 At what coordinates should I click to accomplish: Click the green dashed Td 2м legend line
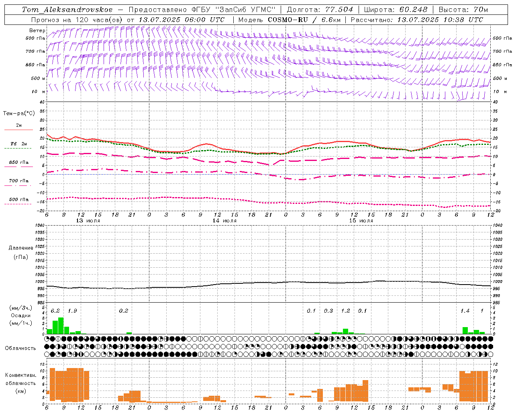pos(18,148)
